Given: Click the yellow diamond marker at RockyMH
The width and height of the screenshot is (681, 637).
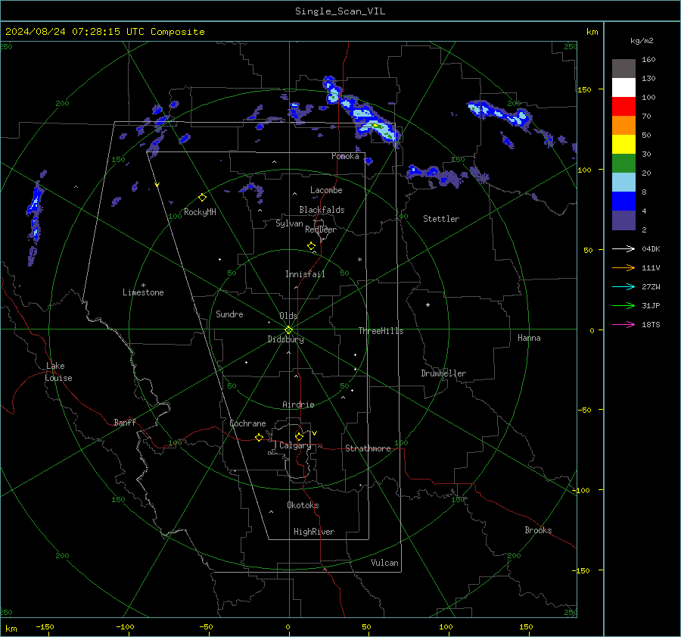Looking at the screenshot, I should coord(202,198).
